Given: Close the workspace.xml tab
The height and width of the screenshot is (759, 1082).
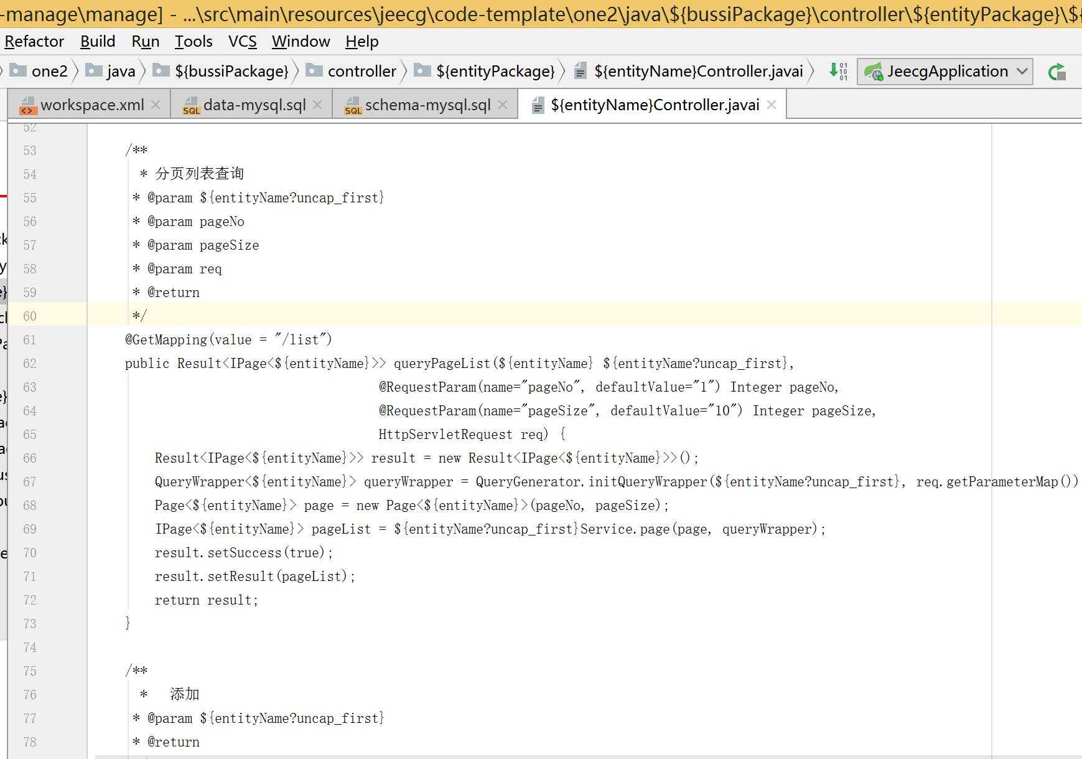Looking at the screenshot, I should point(156,105).
